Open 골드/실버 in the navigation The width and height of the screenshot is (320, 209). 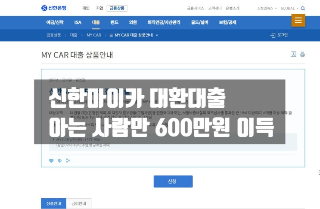(199, 22)
